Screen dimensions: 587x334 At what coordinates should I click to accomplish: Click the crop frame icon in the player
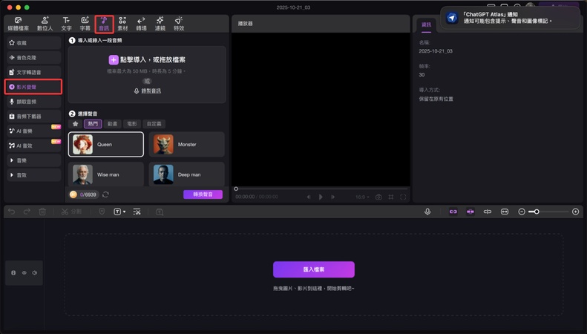[391, 197]
